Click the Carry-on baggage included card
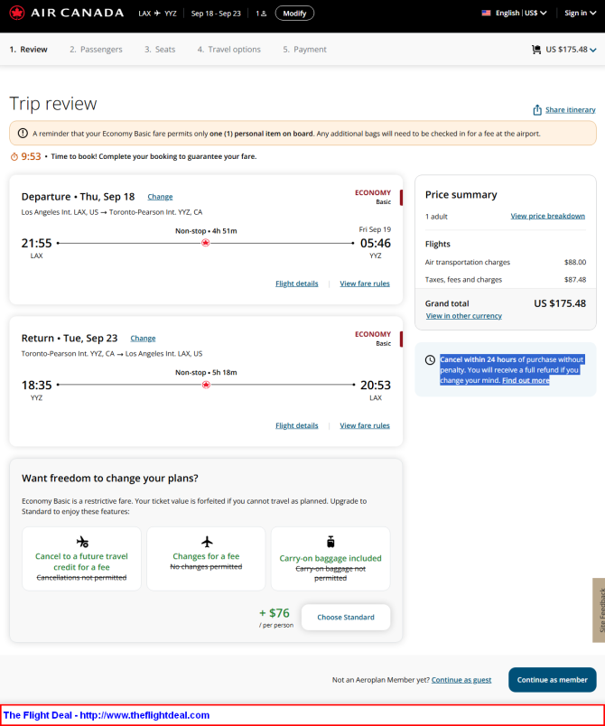605x726 pixels. pos(330,559)
